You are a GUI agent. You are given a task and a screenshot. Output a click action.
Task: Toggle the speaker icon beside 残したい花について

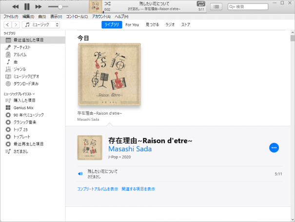[80, 174]
